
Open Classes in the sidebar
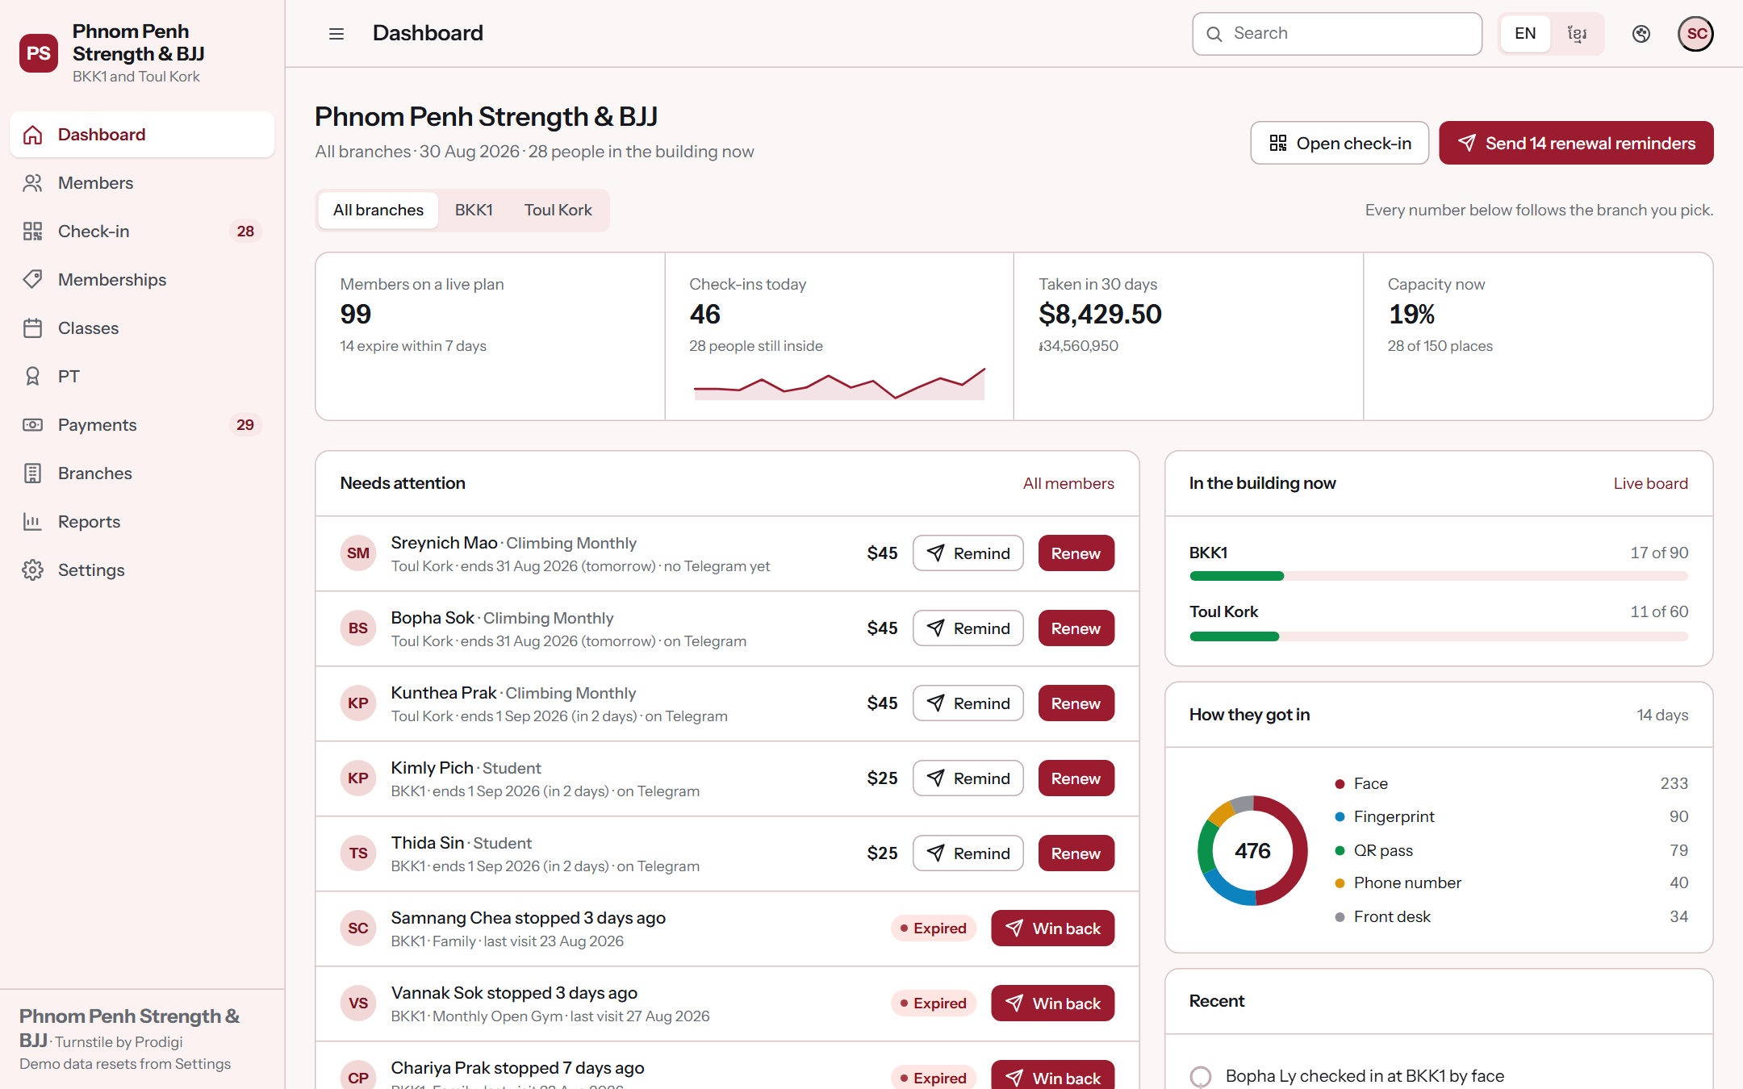point(142,328)
